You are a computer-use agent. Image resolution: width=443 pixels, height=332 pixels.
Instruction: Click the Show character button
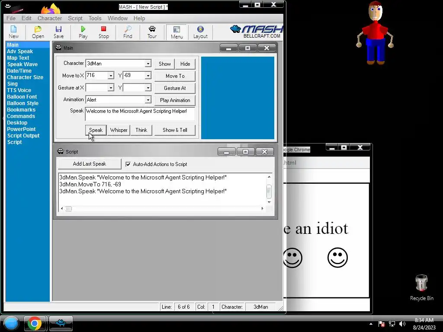click(165, 64)
